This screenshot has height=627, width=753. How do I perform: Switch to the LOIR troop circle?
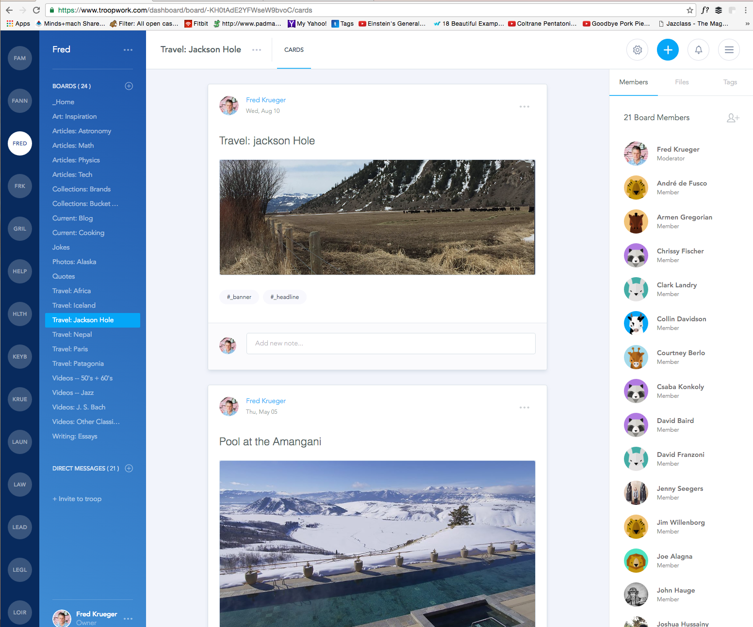(x=20, y=612)
